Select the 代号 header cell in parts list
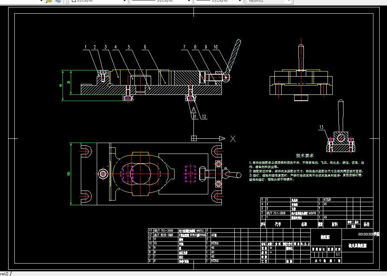 point(278,224)
